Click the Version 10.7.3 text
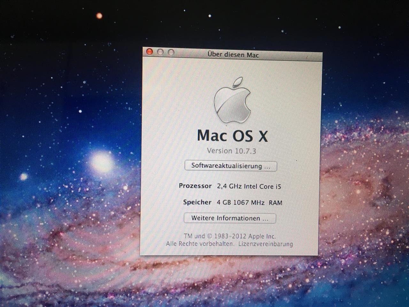The height and width of the screenshot is (307, 409). 231,151
